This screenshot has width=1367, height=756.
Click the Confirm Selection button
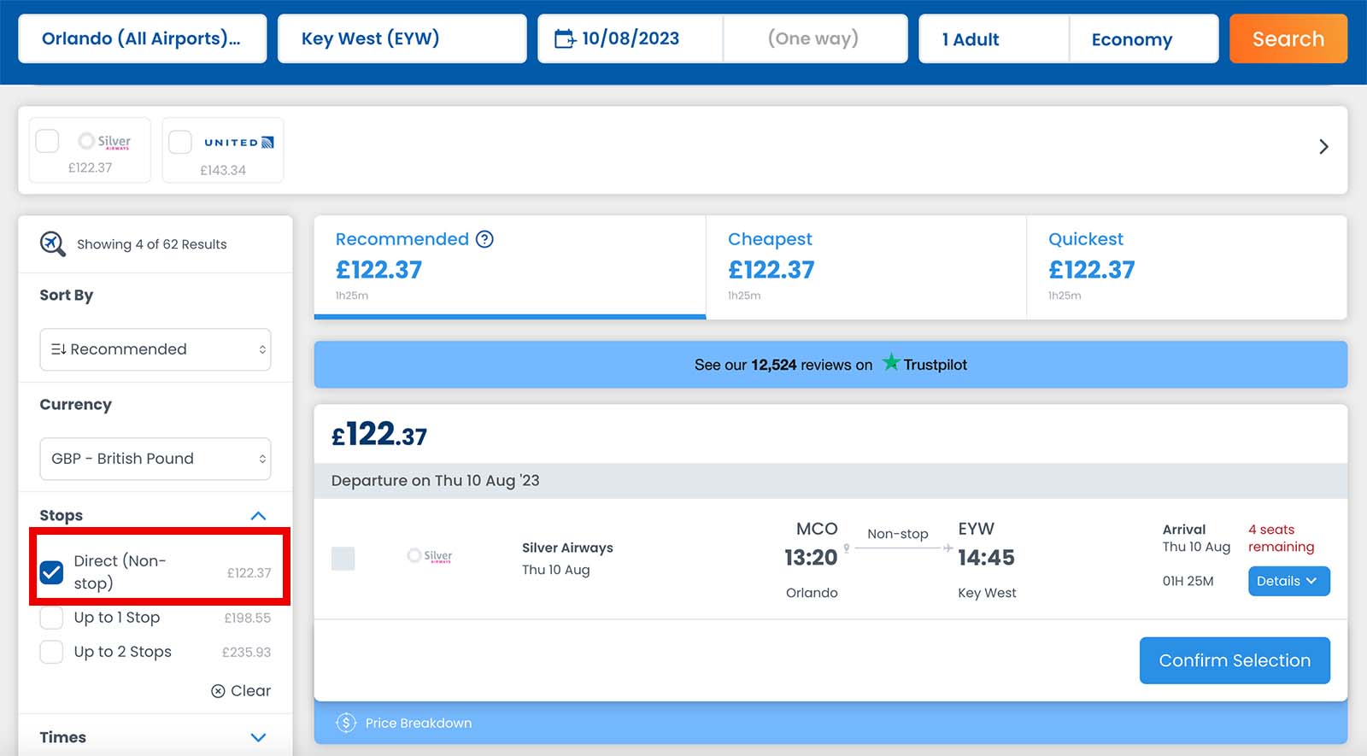pyautogui.click(x=1234, y=660)
